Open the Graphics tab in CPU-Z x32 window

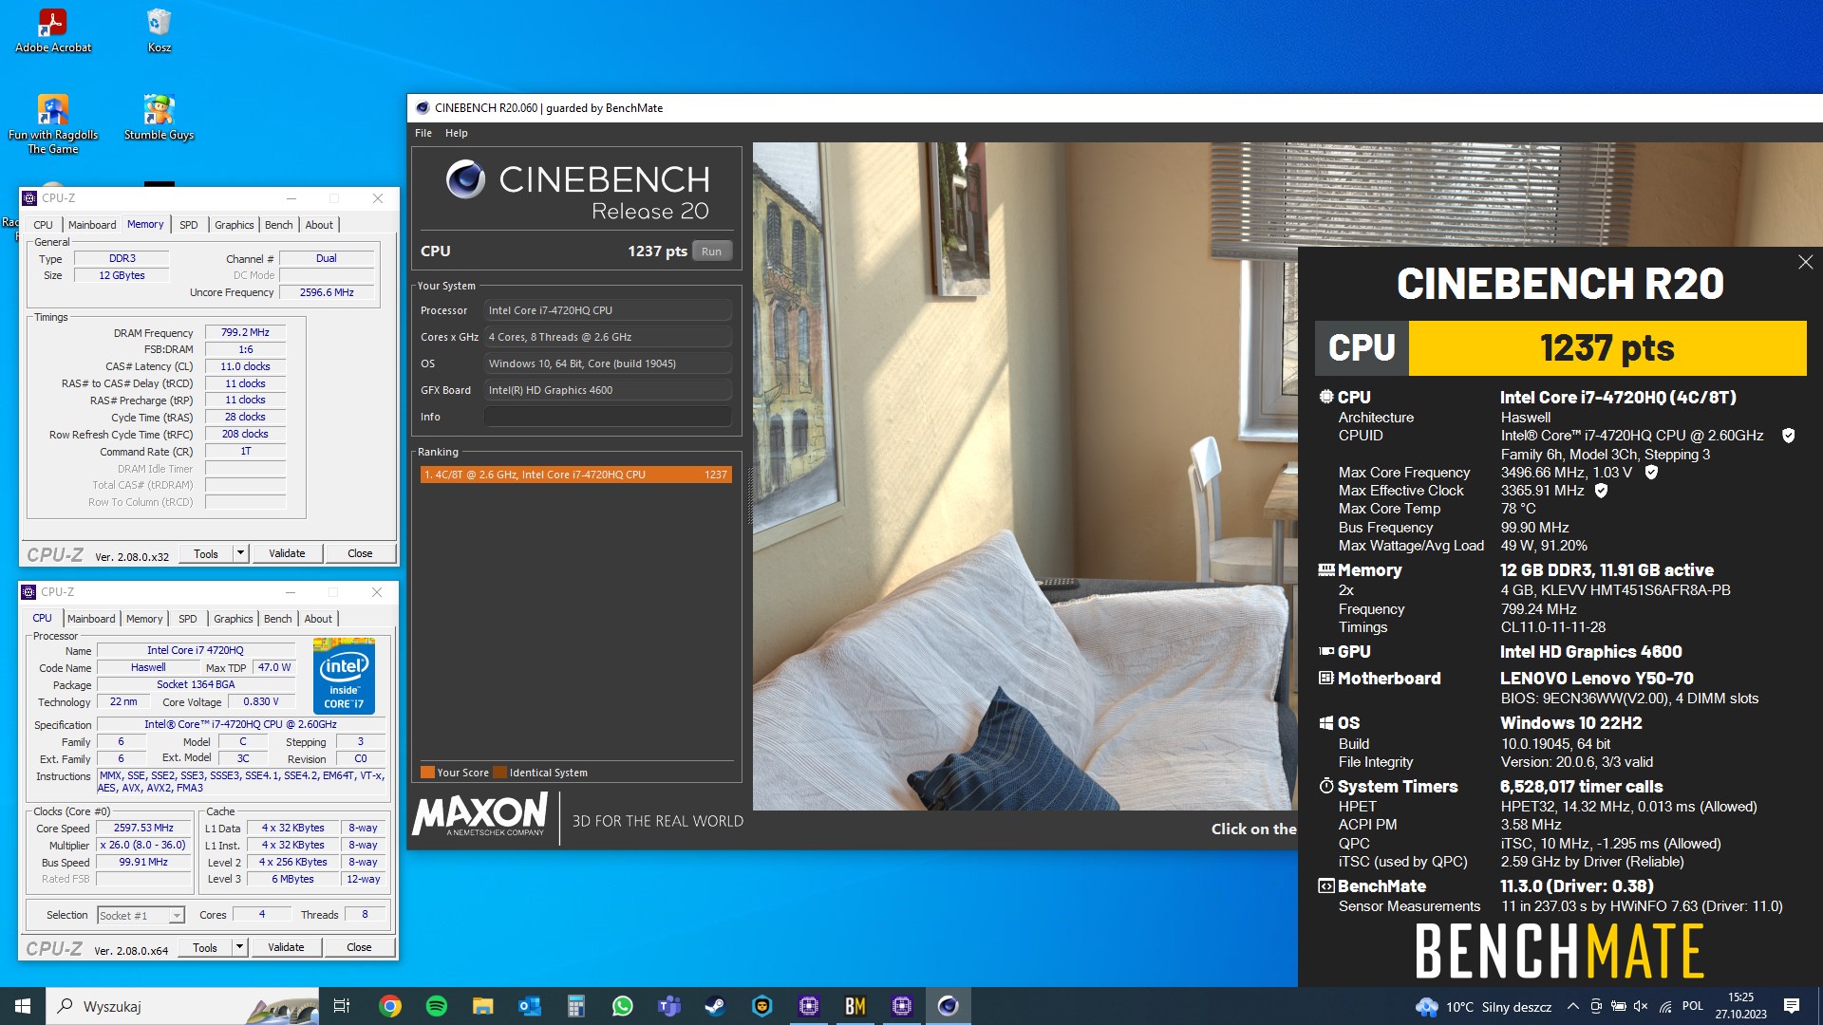point(235,225)
